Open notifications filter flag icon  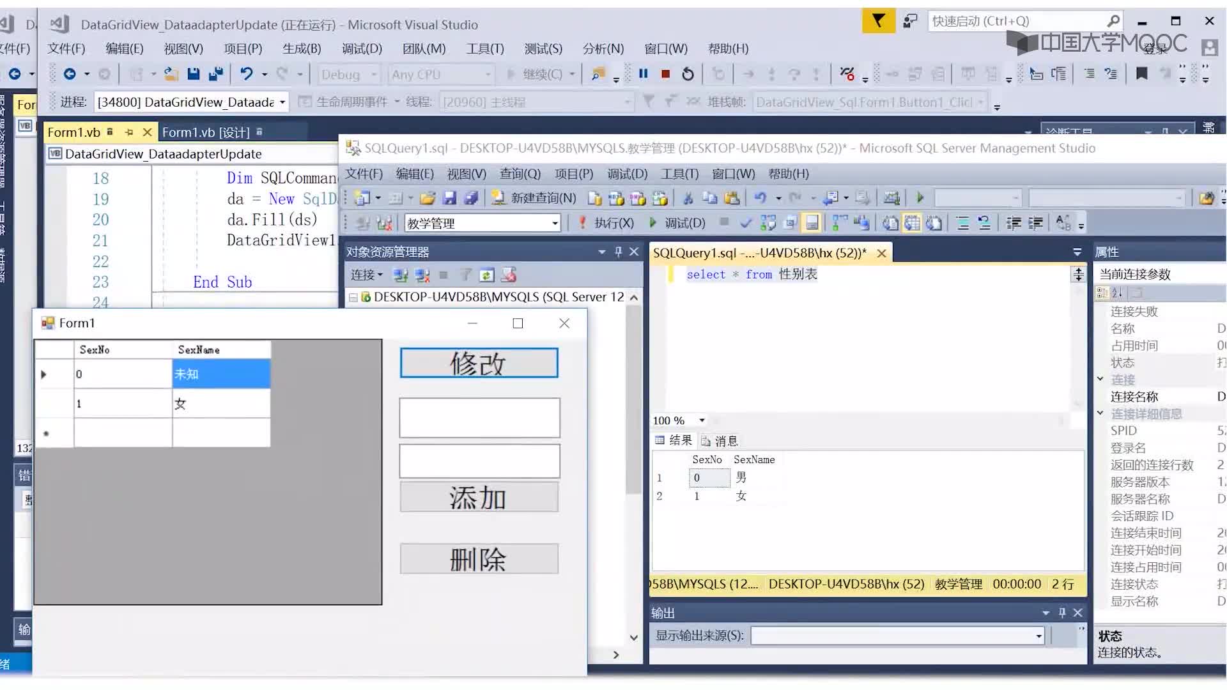[x=879, y=21]
